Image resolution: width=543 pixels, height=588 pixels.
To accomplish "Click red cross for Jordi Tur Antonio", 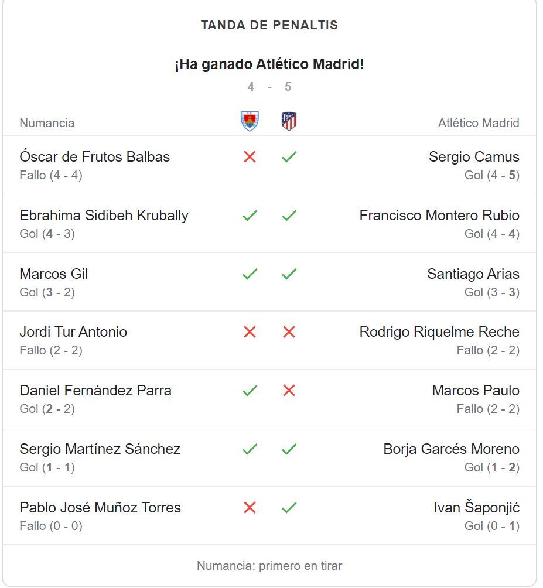I will tap(250, 332).
